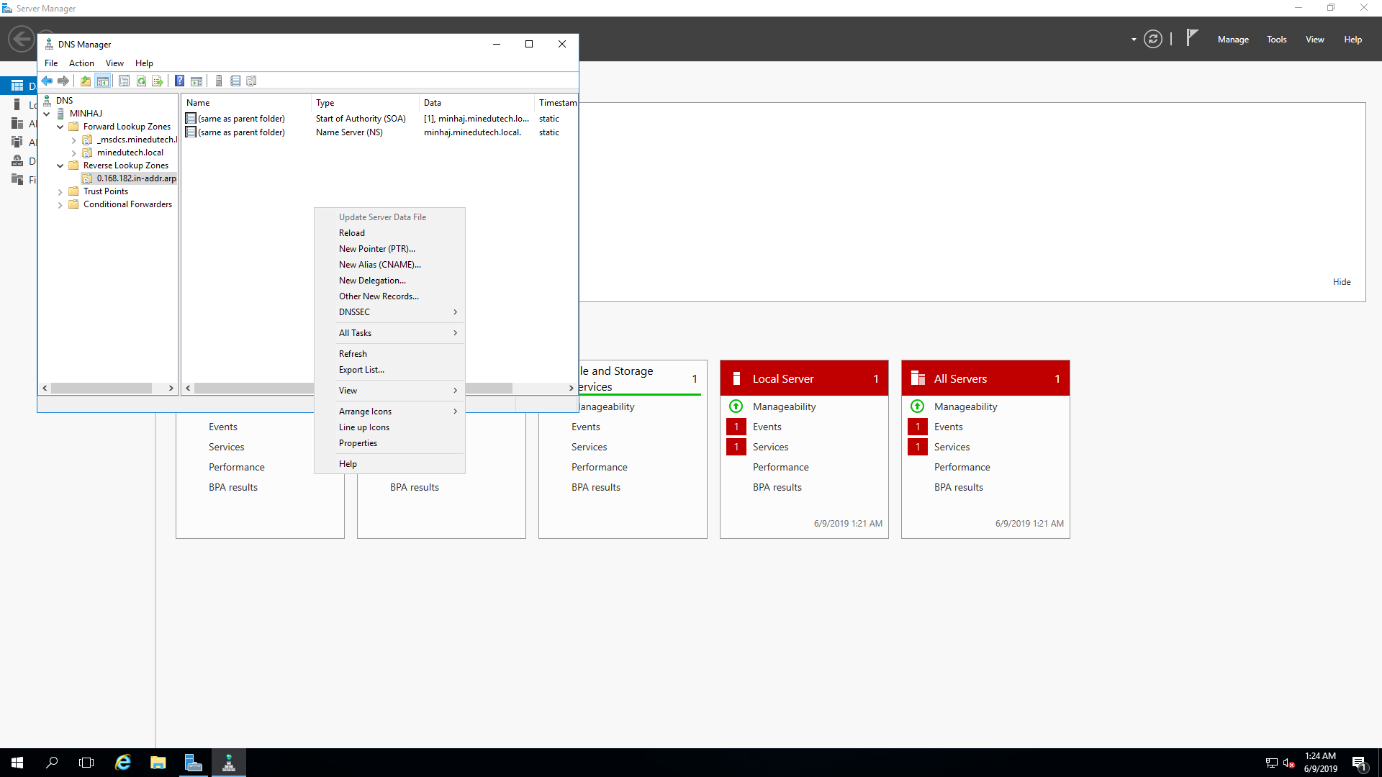Image resolution: width=1382 pixels, height=777 pixels.
Task: Expand the Trust Points folder
Action: [60, 191]
